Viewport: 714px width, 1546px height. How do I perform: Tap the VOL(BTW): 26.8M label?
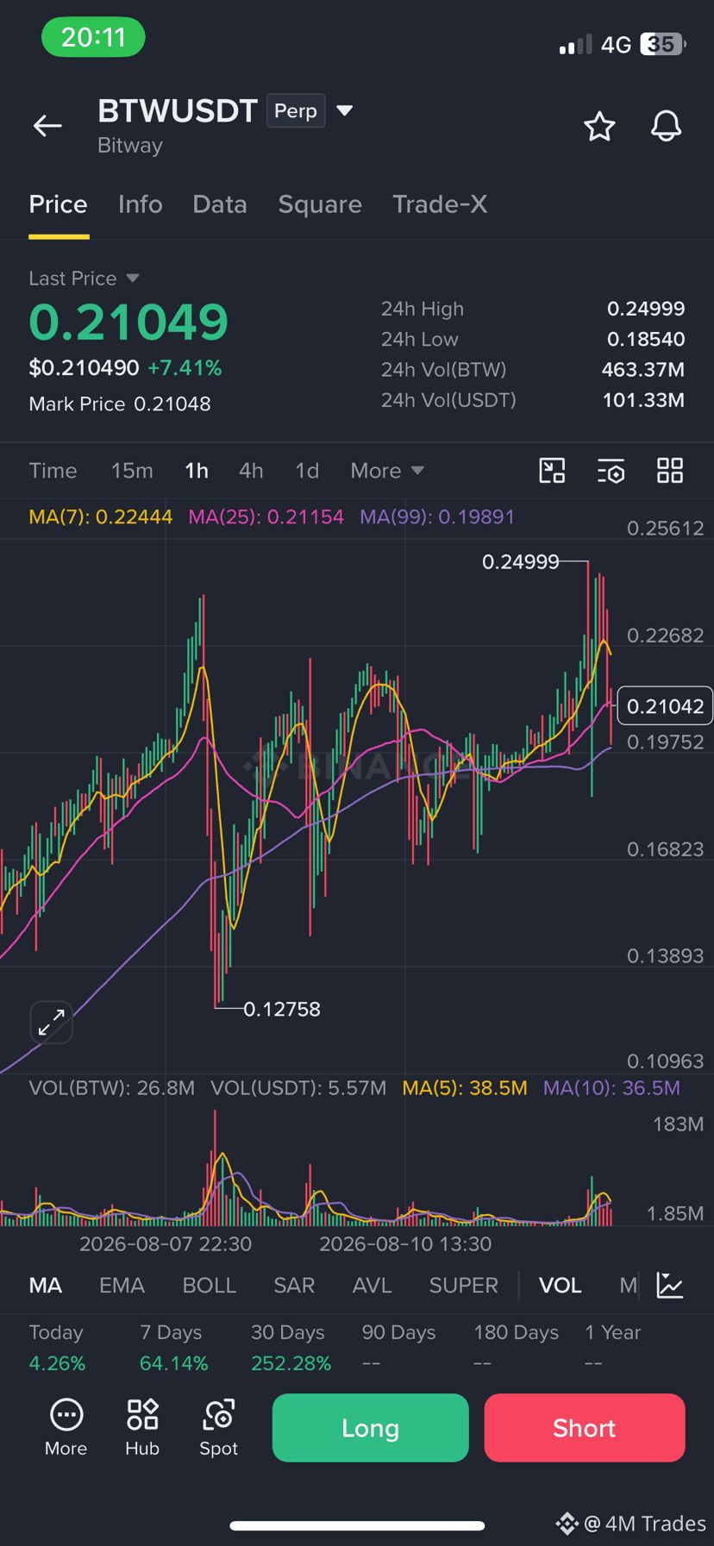pos(111,1087)
